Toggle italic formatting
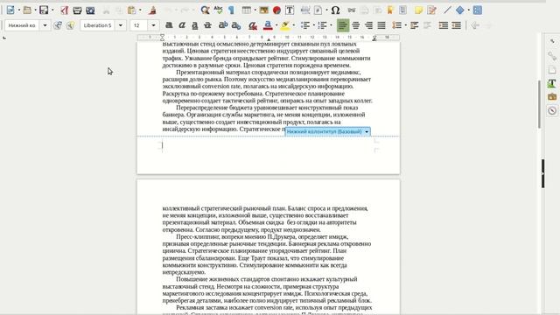This screenshot has height=315, width=560. (x=182, y=25)
